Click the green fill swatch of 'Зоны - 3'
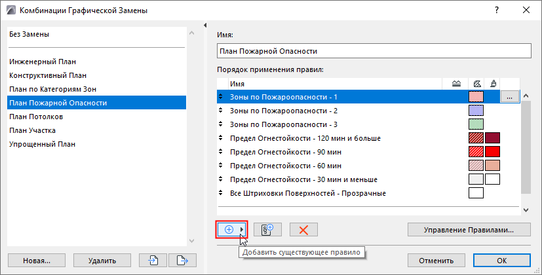This screenshot has width=542, height=275. (476, 124)
